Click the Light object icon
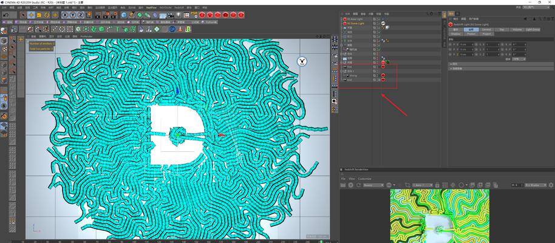This screenshot has height=243, width=555. click(179, 15)
